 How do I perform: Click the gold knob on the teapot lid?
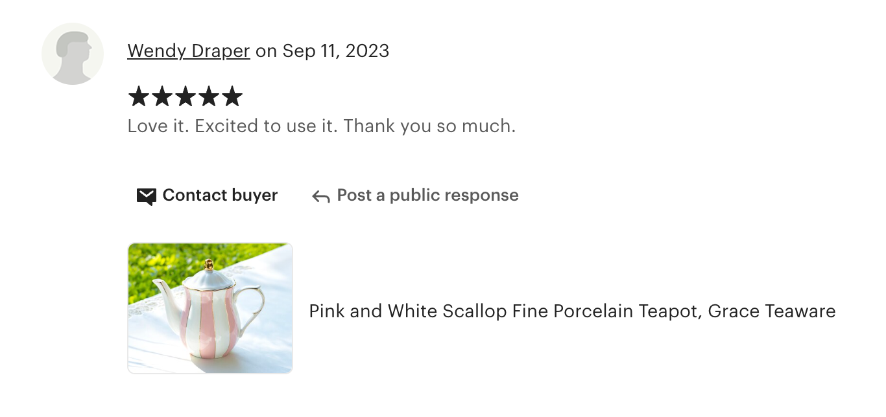209,264
